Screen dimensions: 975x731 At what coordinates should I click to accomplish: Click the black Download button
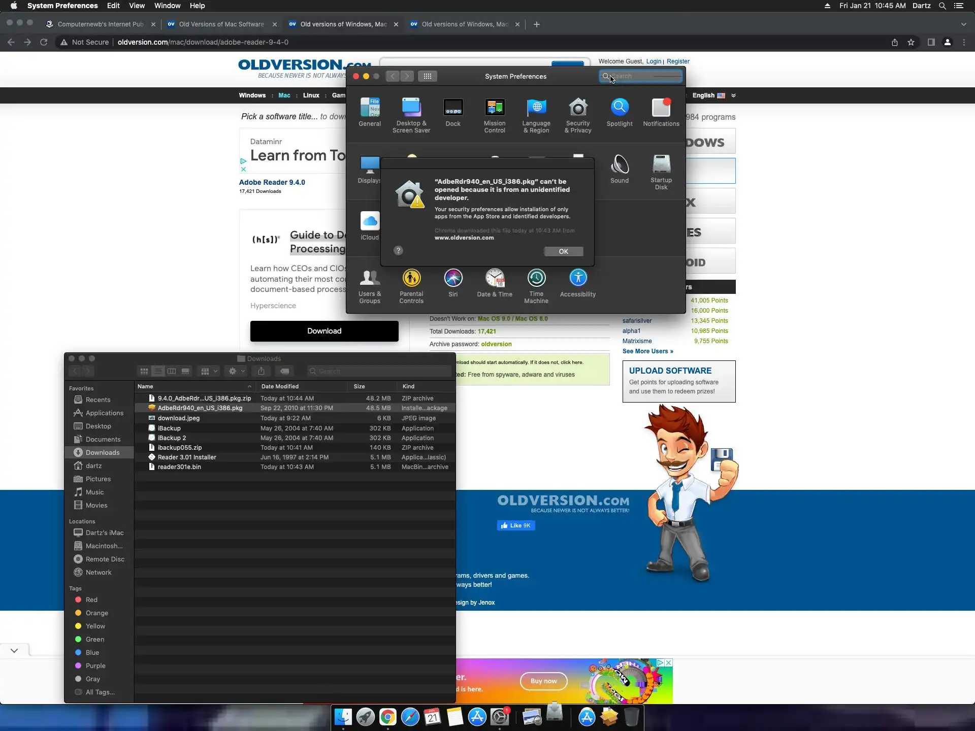pos(324,331)
